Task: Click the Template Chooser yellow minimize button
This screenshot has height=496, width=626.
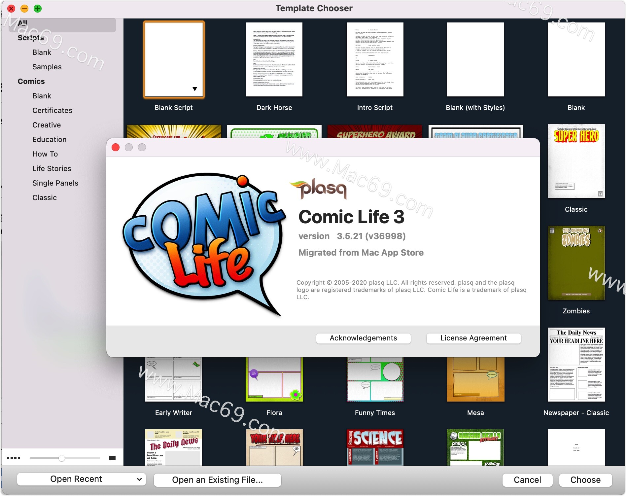Action: 24,9
